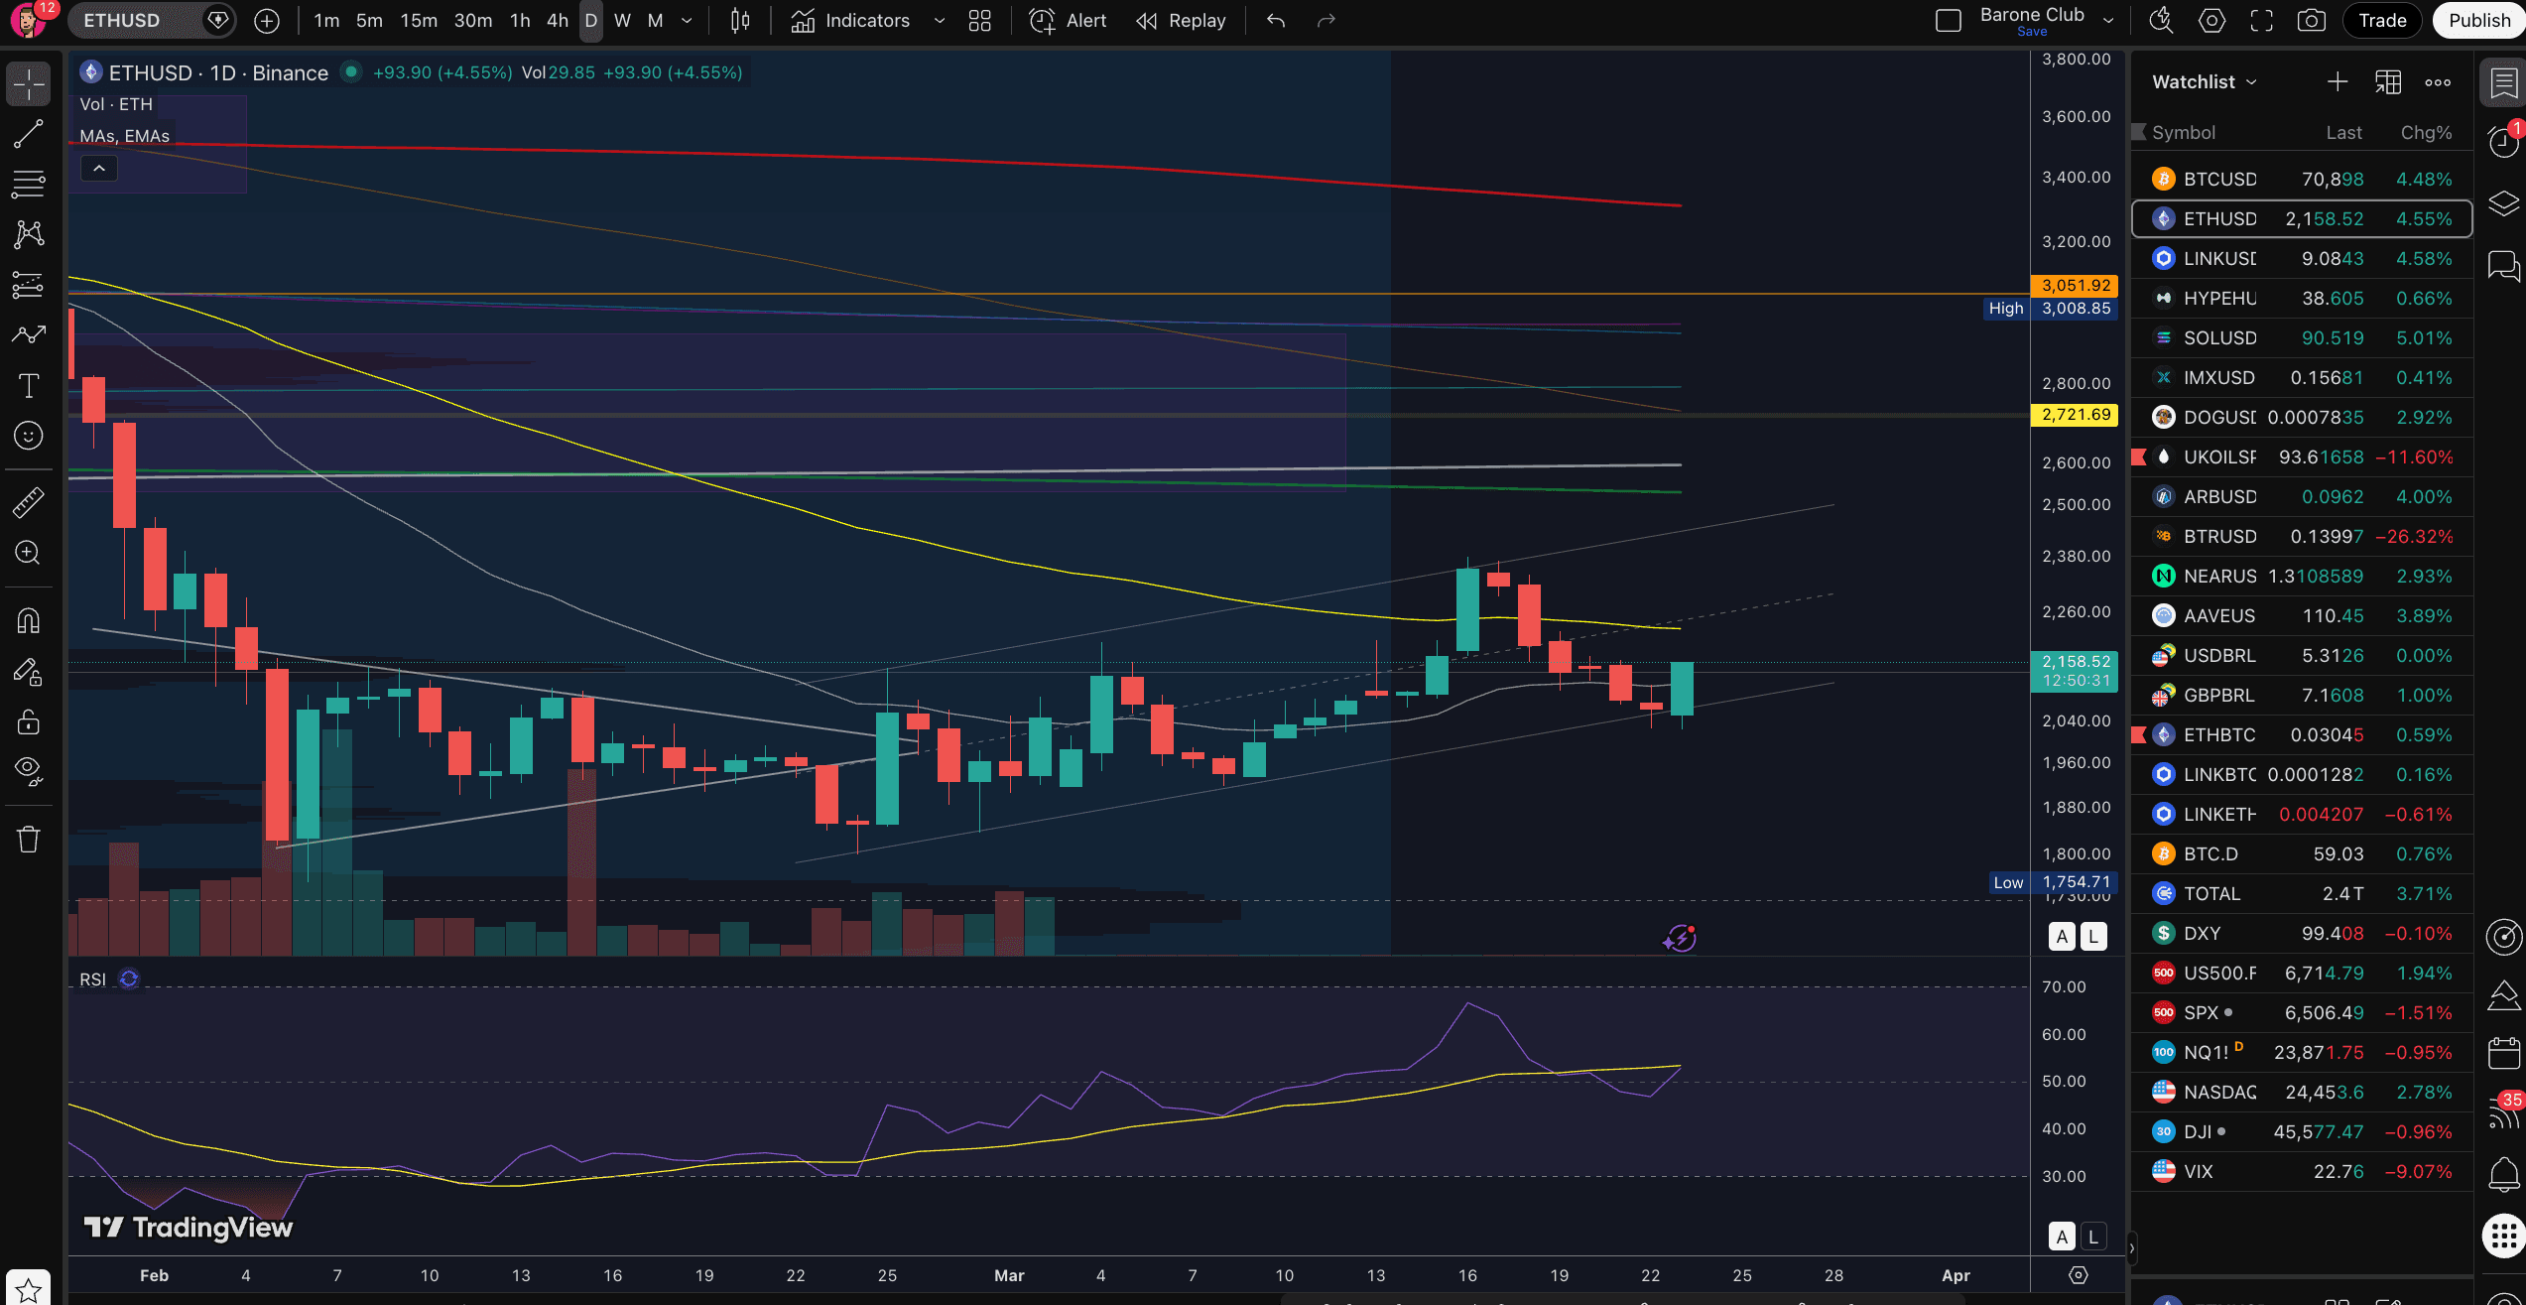This screenshot has width=2526, height=1305.
Task: Click the trash remove objects icon
Action: point(28,840)
